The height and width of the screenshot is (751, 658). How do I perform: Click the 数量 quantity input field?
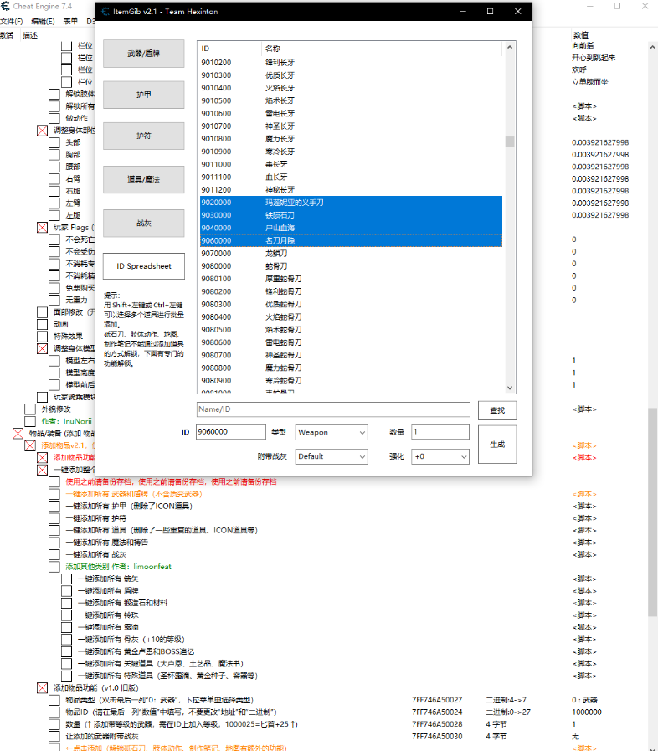click(440, 432)
